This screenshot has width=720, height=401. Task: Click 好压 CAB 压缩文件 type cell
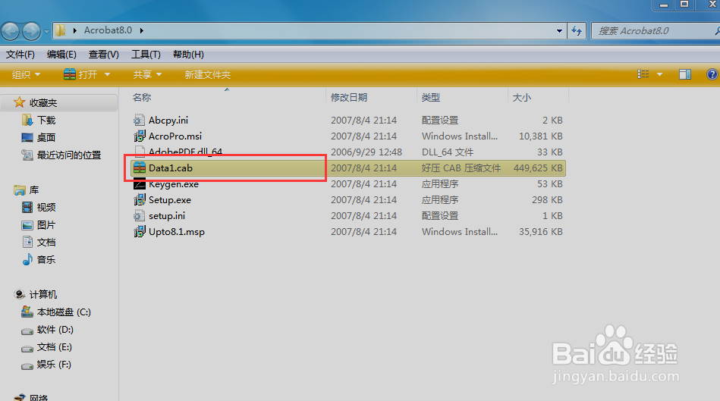(x=461, y=168)
